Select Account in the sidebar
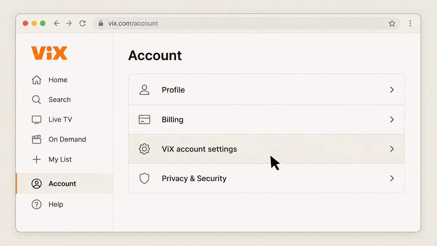This screenshot has width=437, height=246. pyautogui.click(x=65, y=184)
